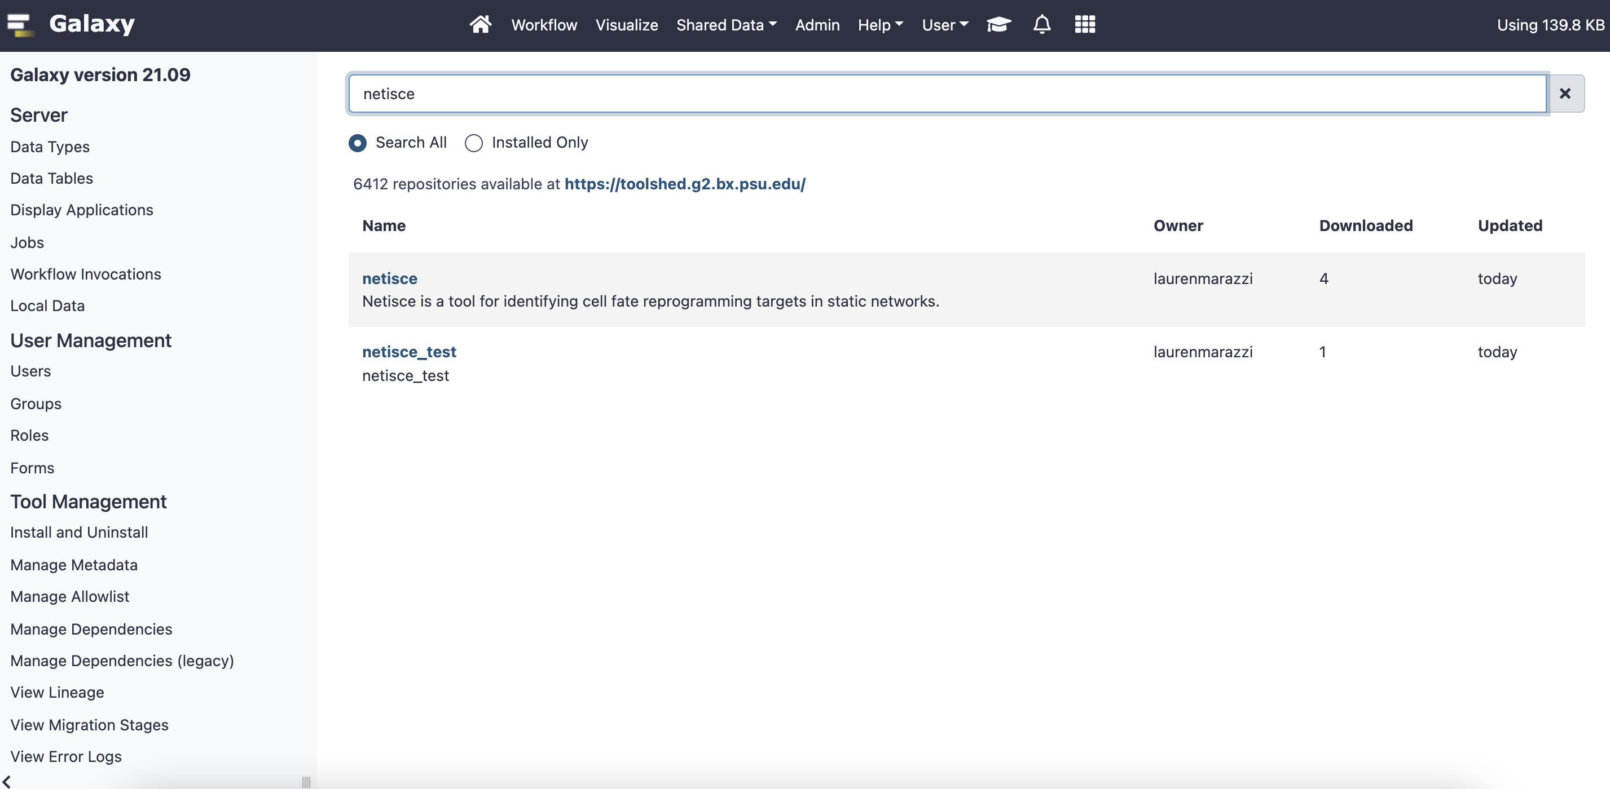1610x789 pixels.
Task: Open the Groups management page
Action: 36,404
